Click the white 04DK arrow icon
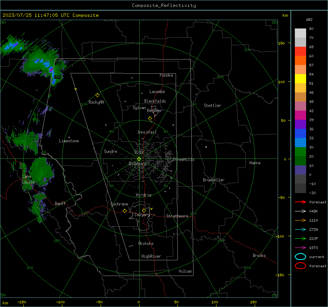 pos(300,211)
